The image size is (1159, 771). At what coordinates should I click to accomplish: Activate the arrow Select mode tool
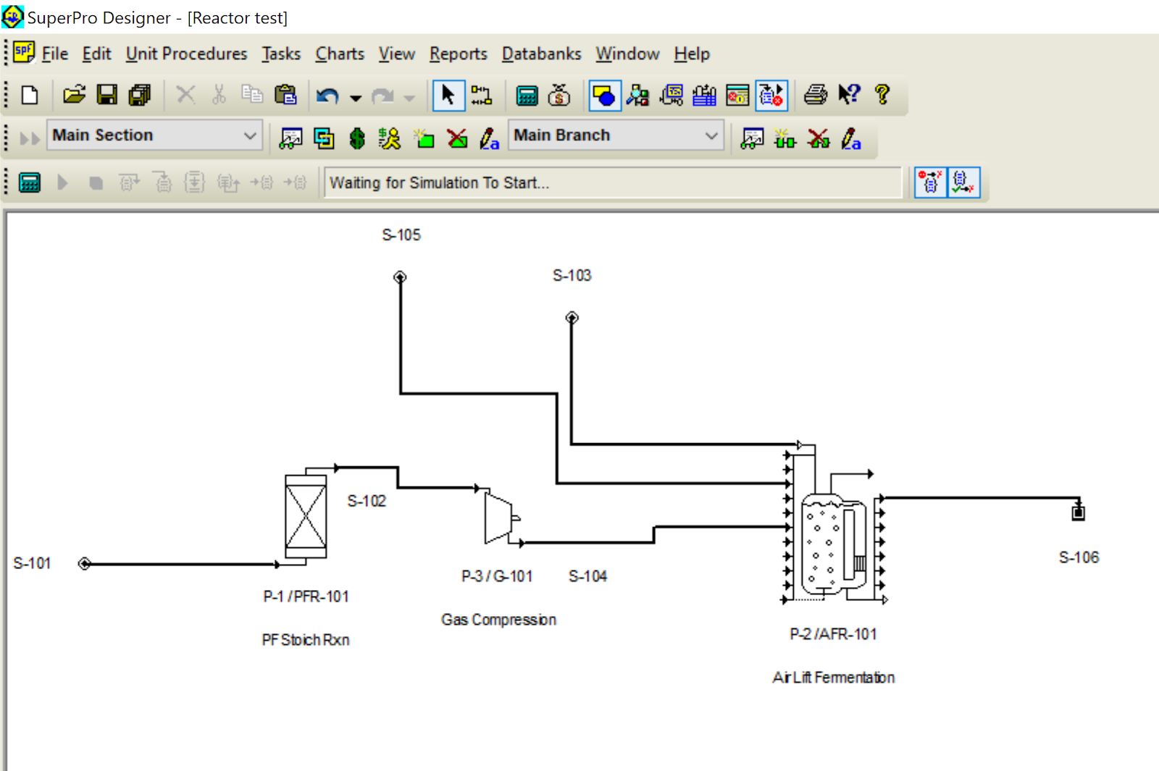pyautogui.click(x=448, y=95)
